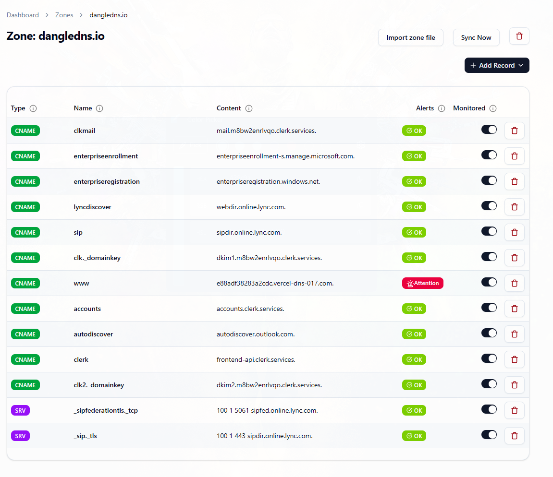Disable monitoring for the www record
553x477 pixels.
[x=489, y=282]
